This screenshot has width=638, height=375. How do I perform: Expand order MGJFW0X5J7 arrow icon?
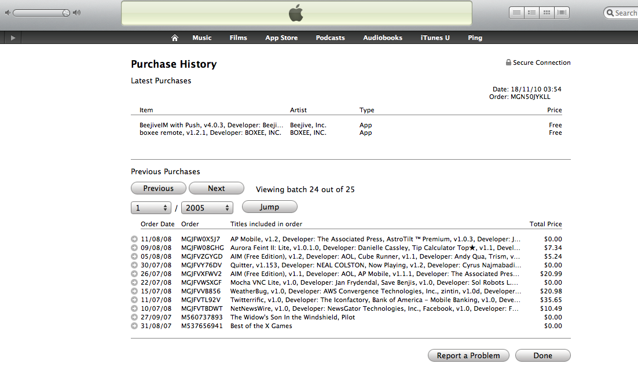click(134, 239)
